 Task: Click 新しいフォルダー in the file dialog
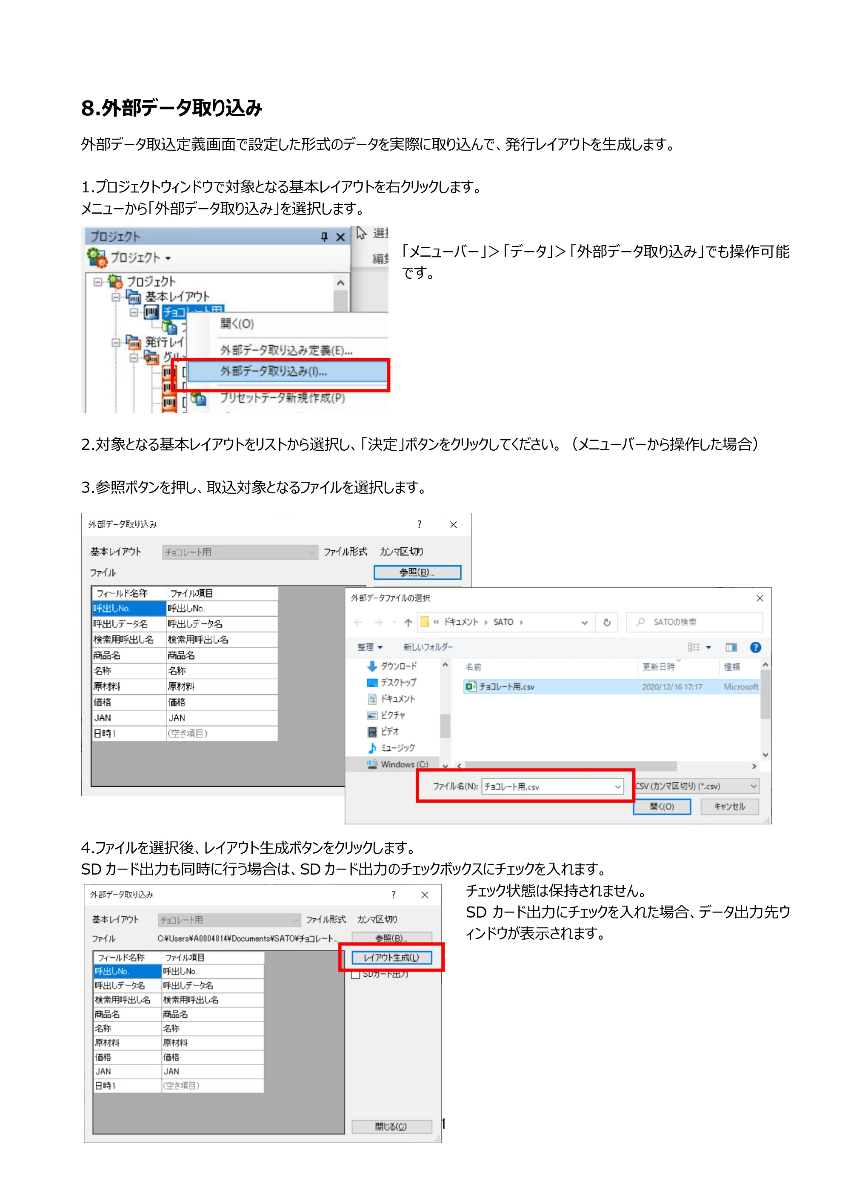click(x=428, y=647)
